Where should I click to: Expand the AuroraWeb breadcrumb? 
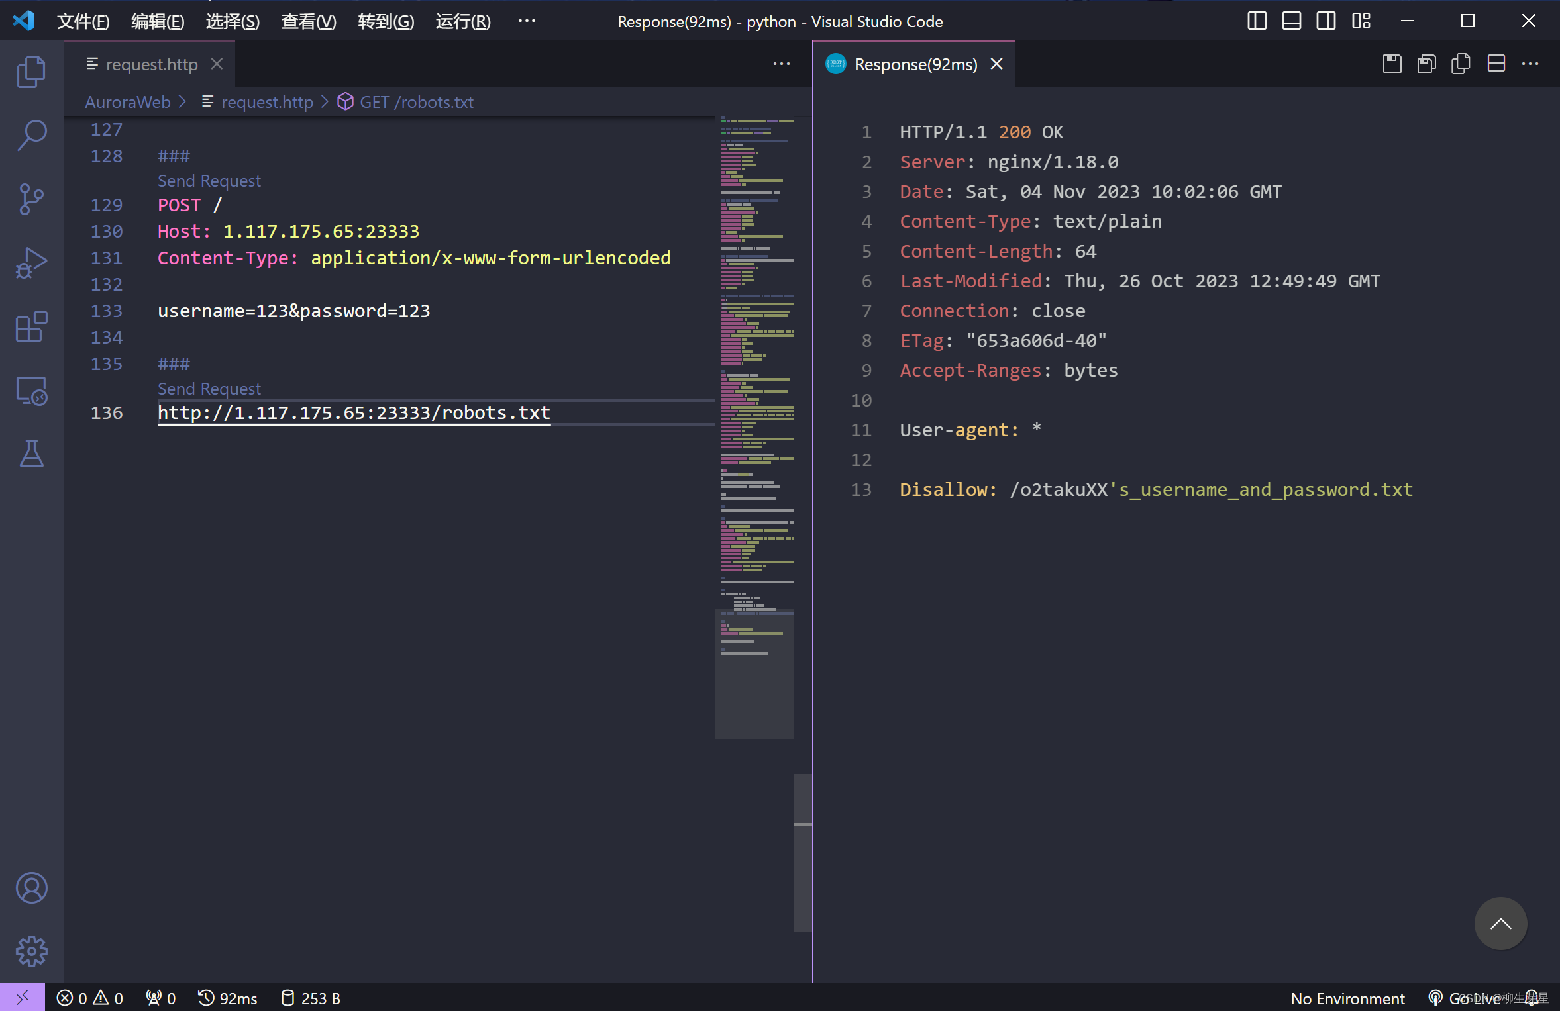click(x=127, y=102)
